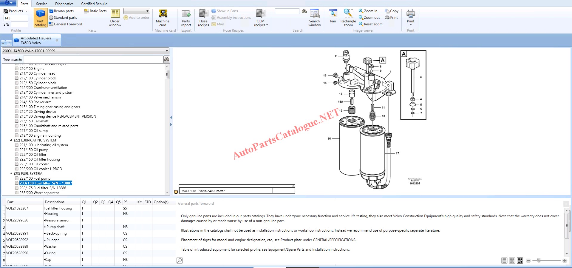Viewport: 572px width, 268px height.
Task: Open the Machine card
Action: pos(163,18)
